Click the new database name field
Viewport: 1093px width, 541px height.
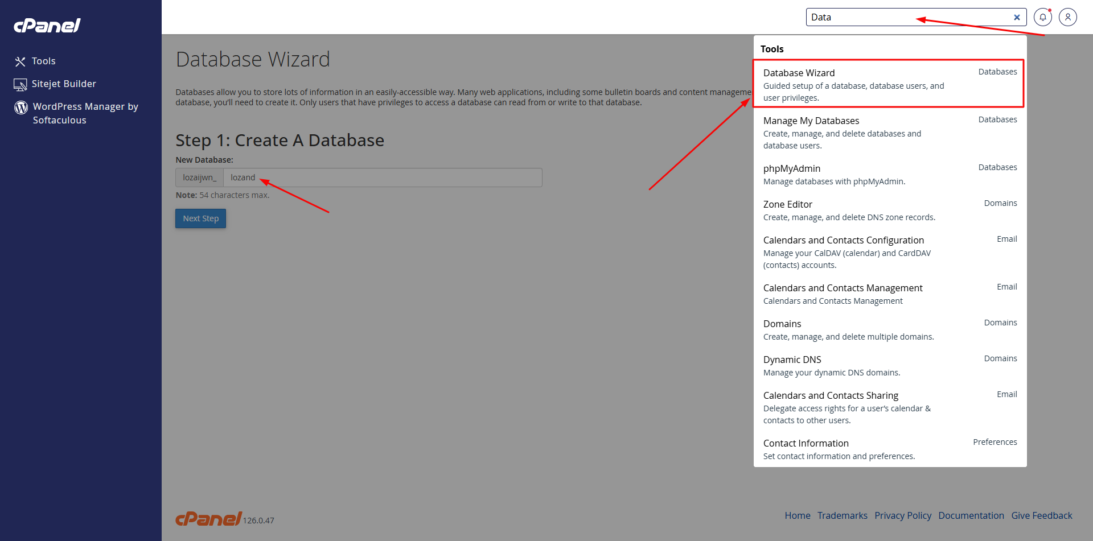383,177
